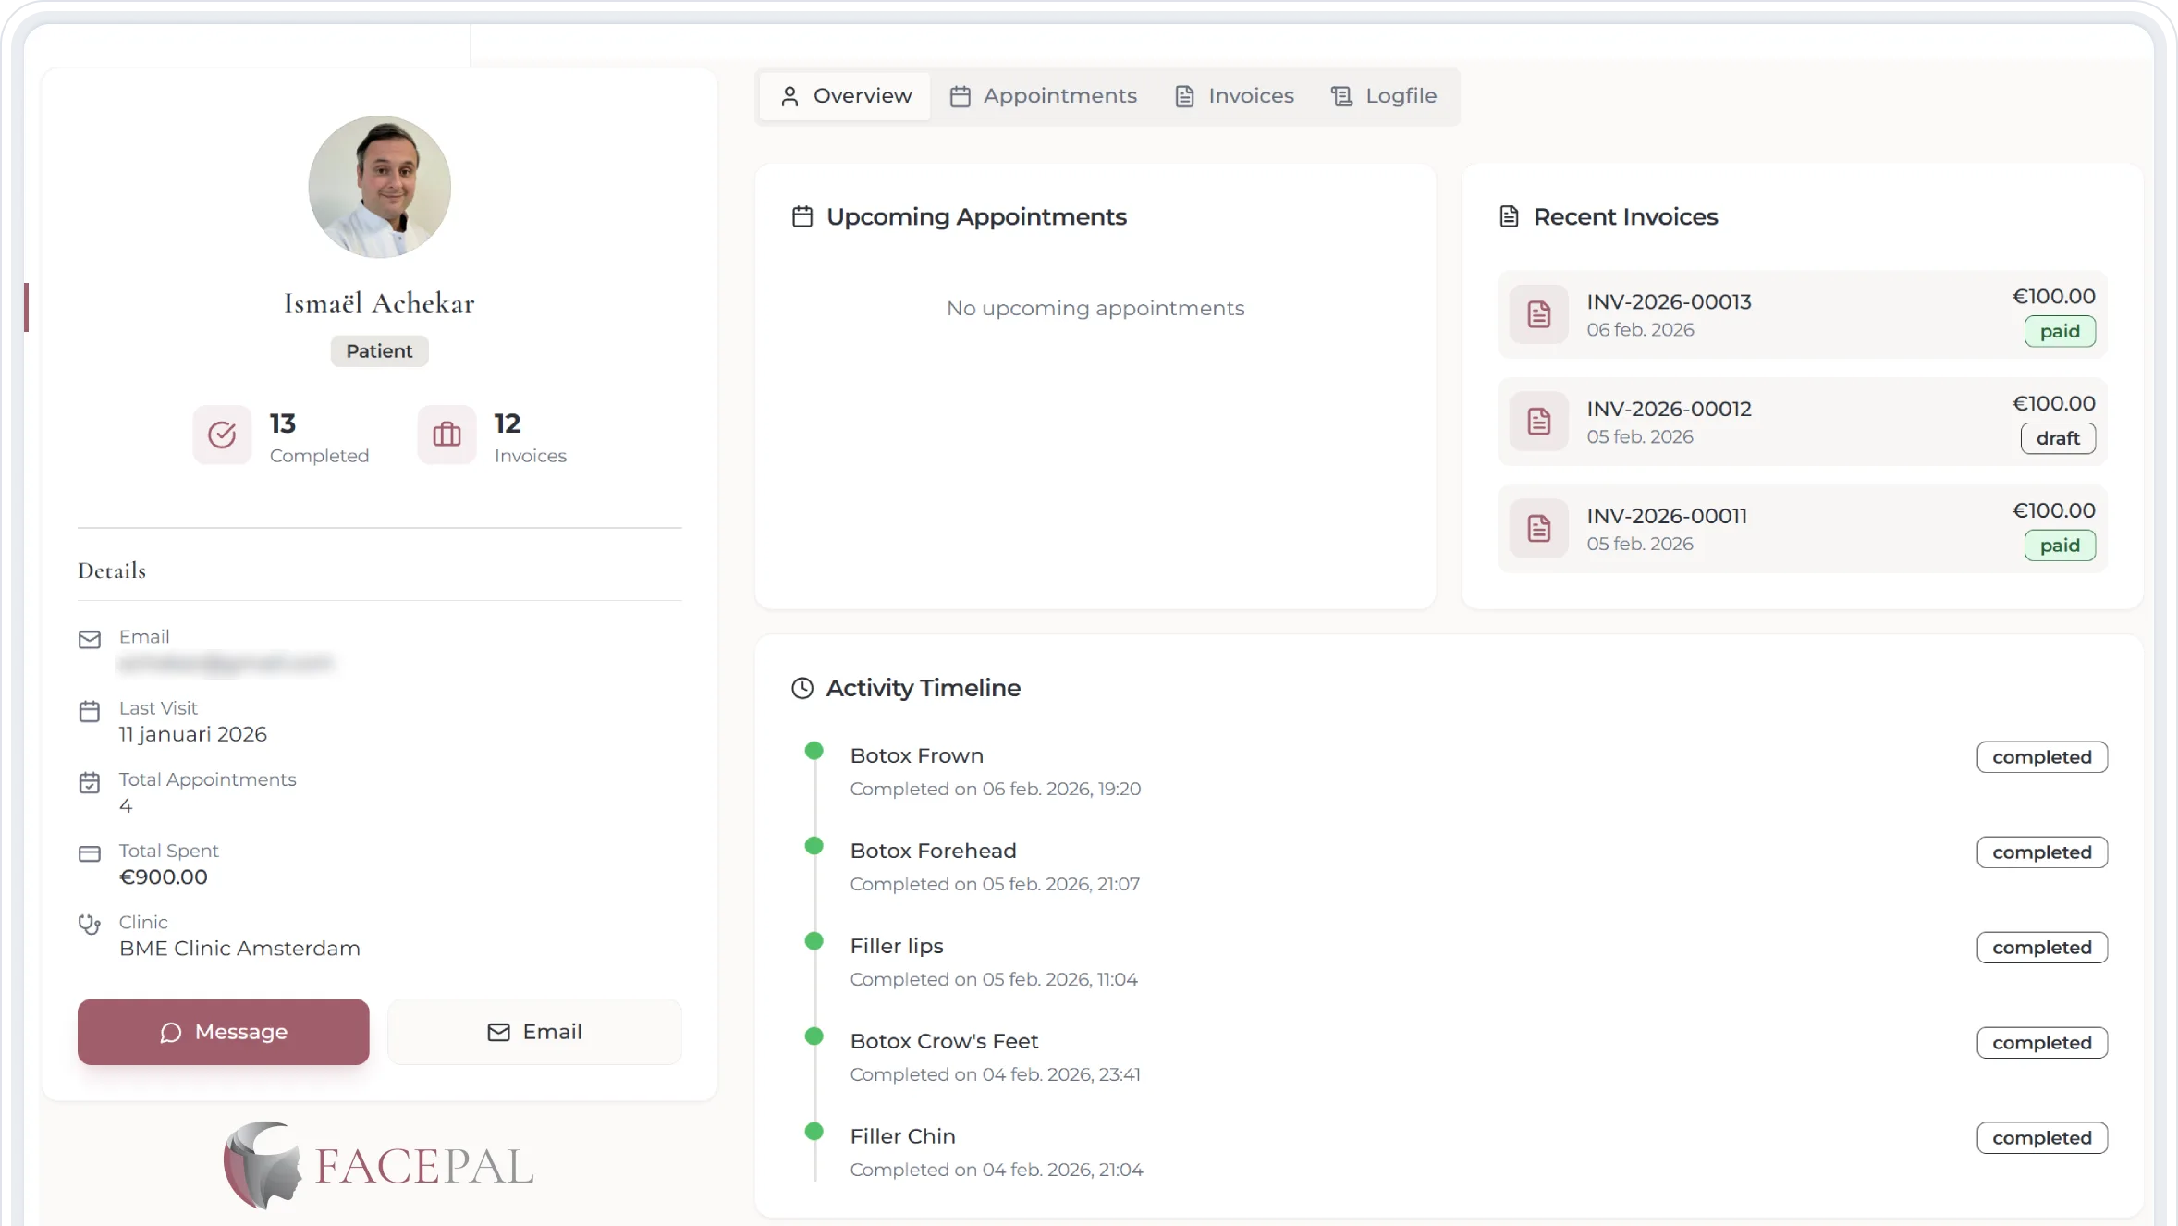The width and height of the screenshot is (2178, 1226).
Task: Open the Logfile tab
Action: (x=1383, y=96)
